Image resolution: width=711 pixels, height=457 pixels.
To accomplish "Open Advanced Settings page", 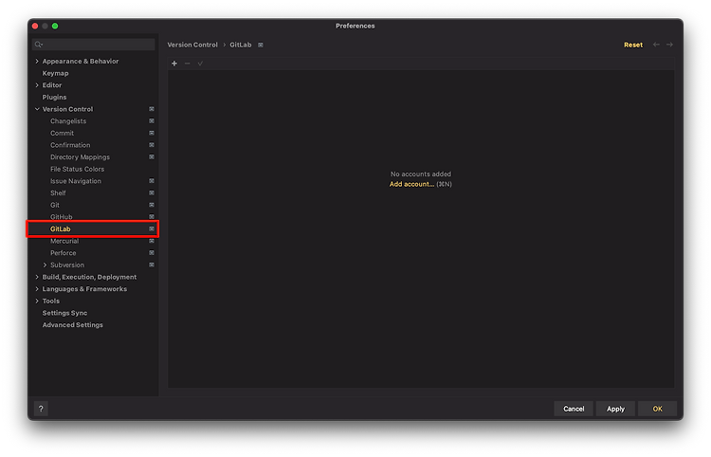I will tap(73, 324).
